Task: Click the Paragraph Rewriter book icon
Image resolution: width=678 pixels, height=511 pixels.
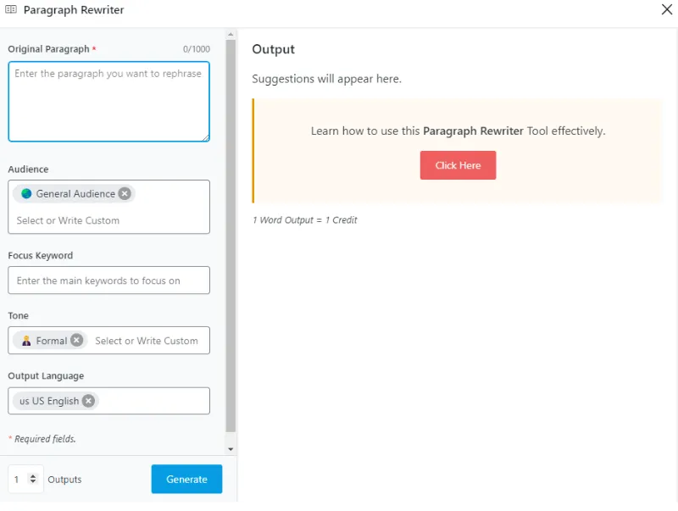Action: tap(11, 10)
